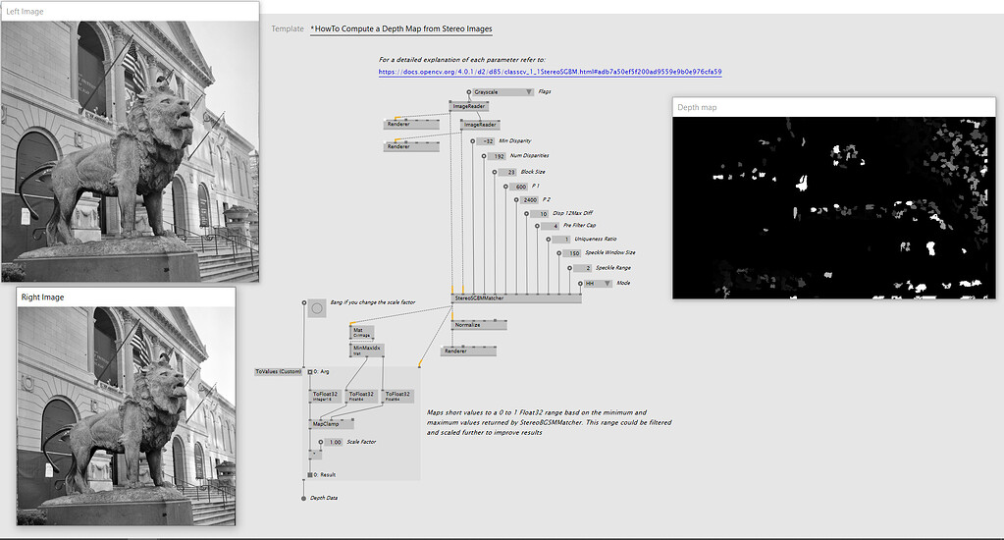Select the Renderer node under Normalize

(x=469, y=351)
